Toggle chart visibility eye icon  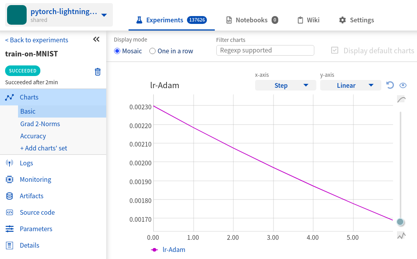click(402, 85)
